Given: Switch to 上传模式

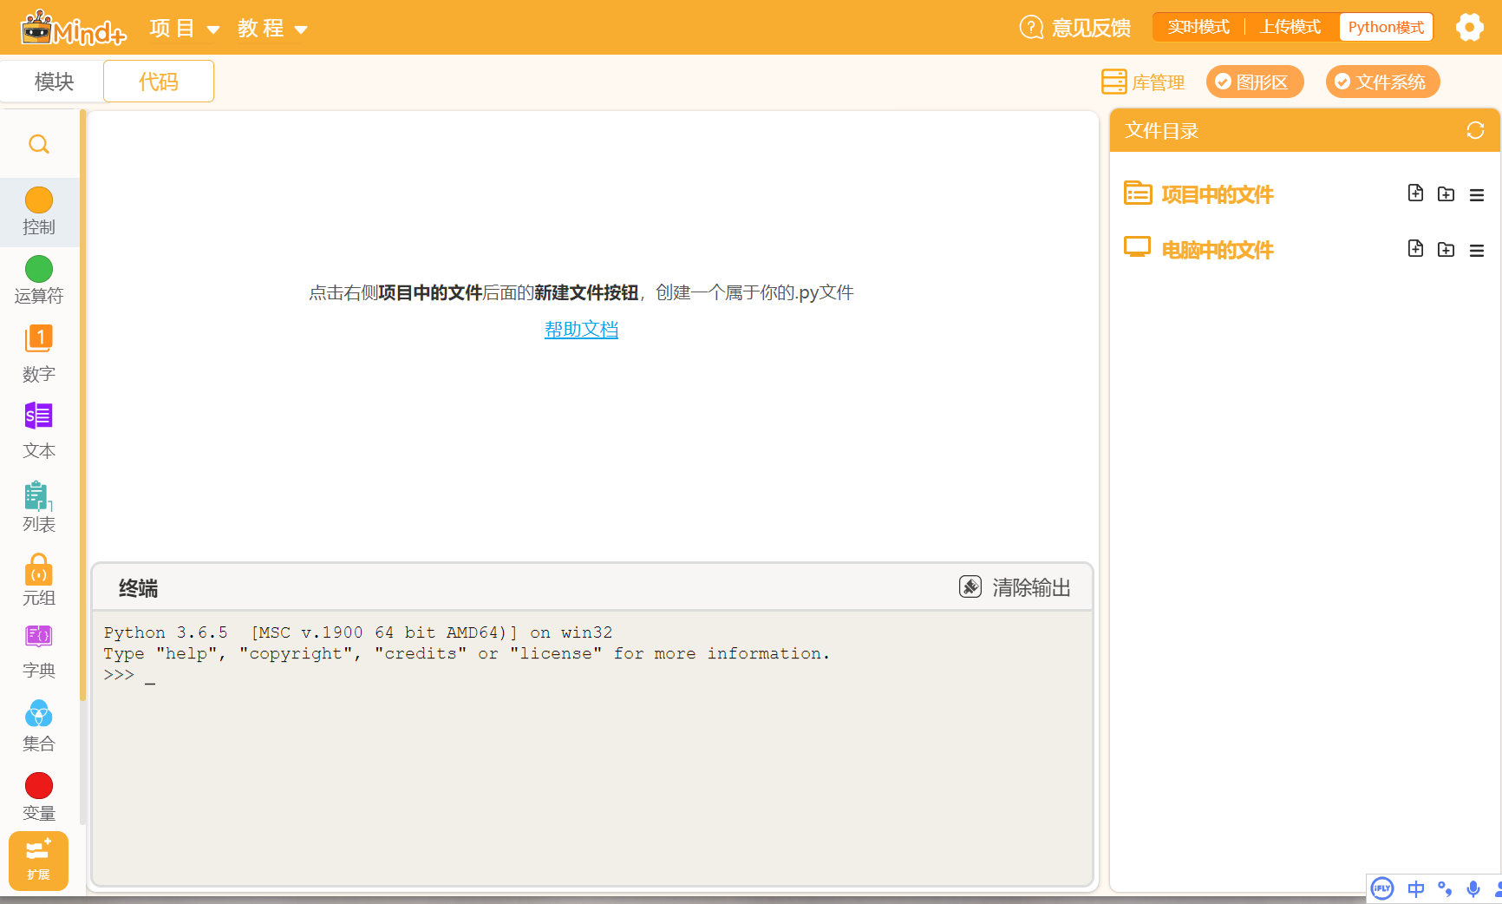Looking at the screenshot, I should point(1290,27).
